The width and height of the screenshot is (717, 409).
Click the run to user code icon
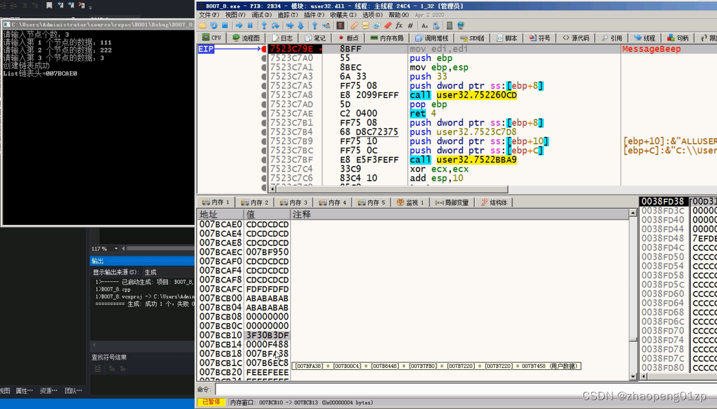click(x=326, y=25)
